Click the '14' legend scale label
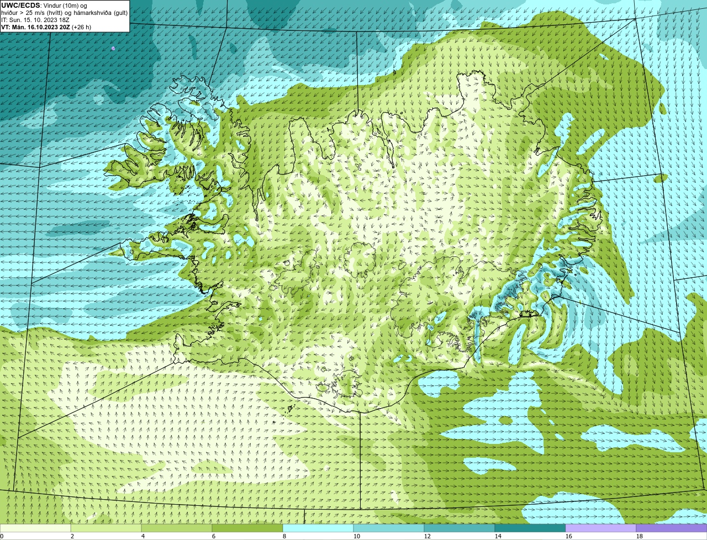 pyautogui.click(x=498, y=536)
